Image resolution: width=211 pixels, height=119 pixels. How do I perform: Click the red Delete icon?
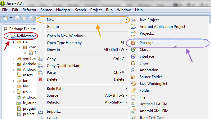pos(41,79)
